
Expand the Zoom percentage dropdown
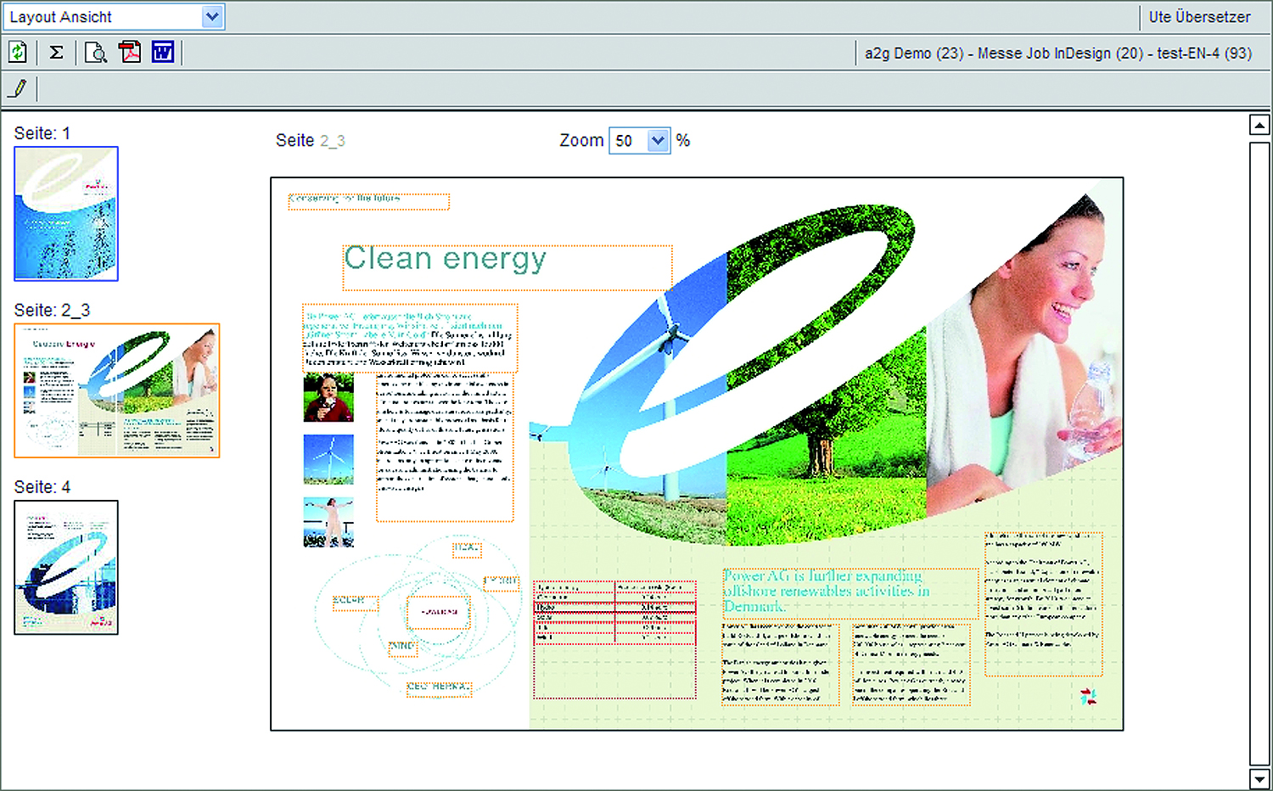(x=658, y=141)
